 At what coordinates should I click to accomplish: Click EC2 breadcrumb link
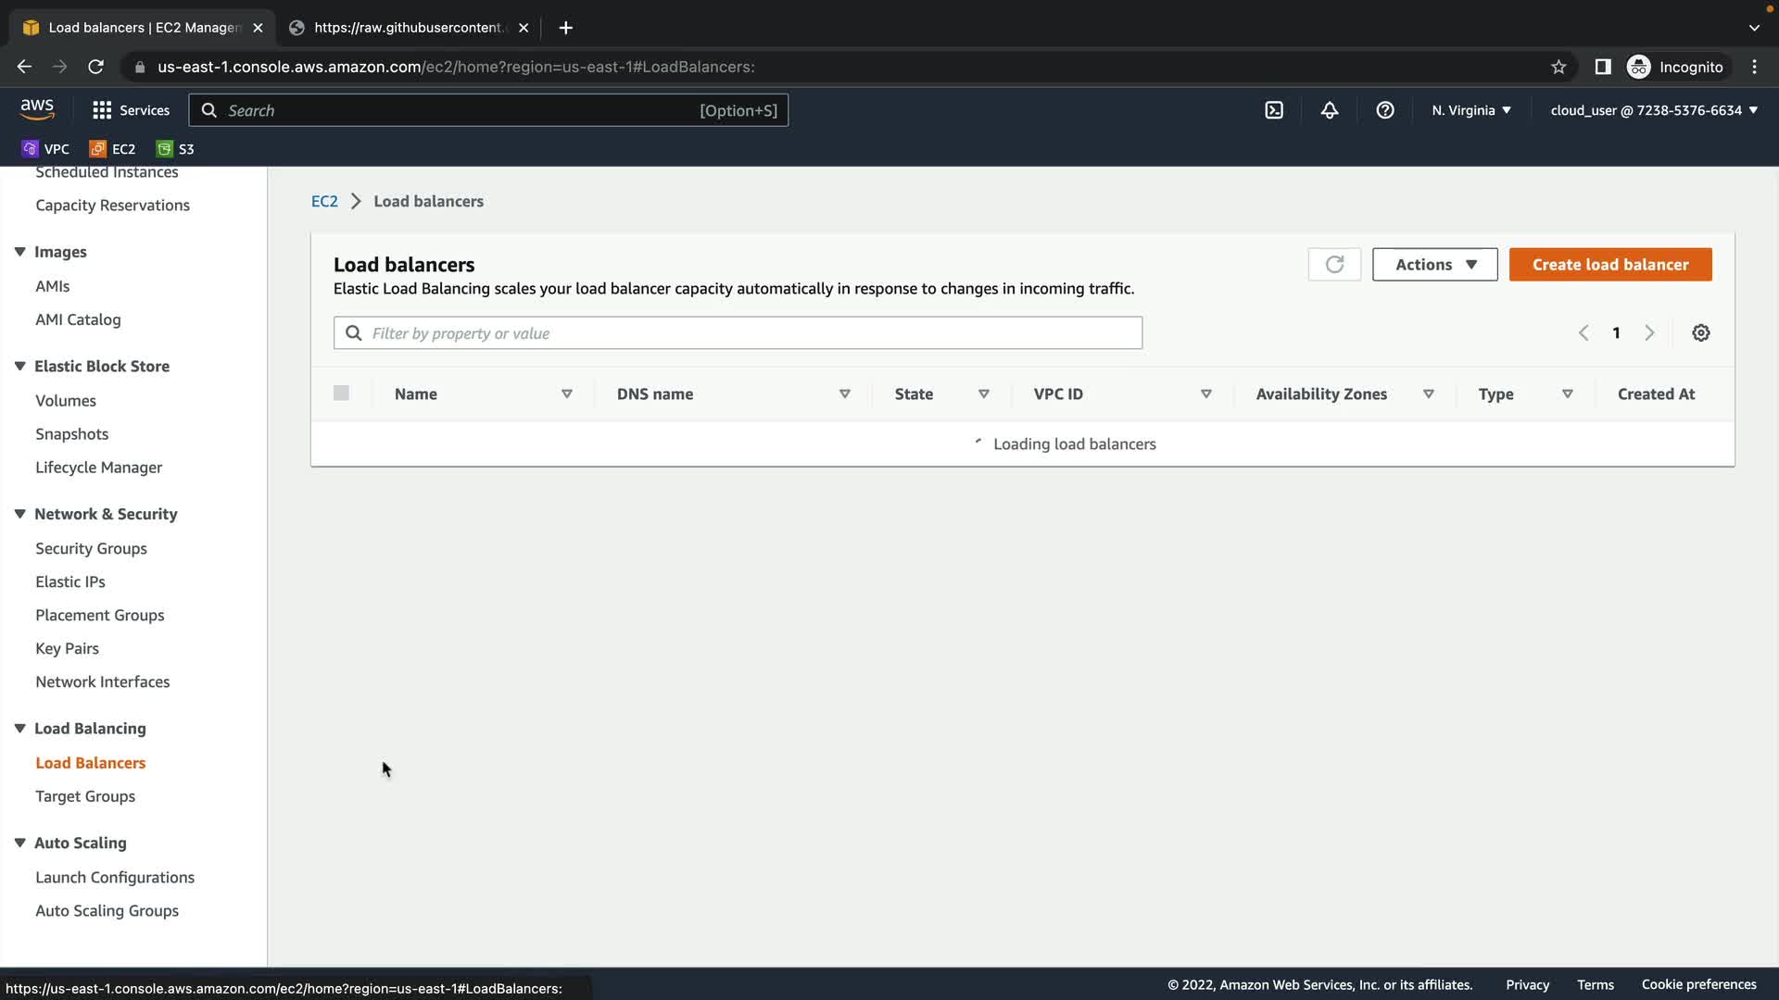point(324,202)
